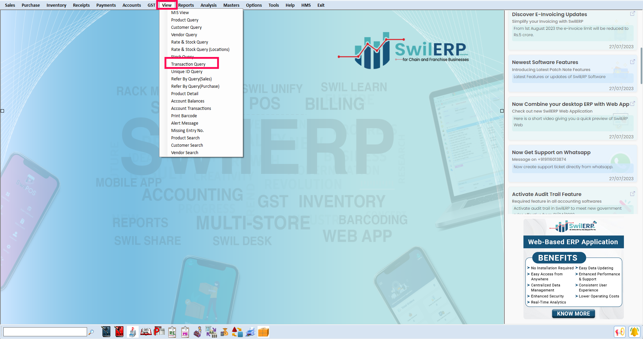The height and width of the screenshot is (339, 643).
Task: Open the Masters menu
Action: point(231,5)
